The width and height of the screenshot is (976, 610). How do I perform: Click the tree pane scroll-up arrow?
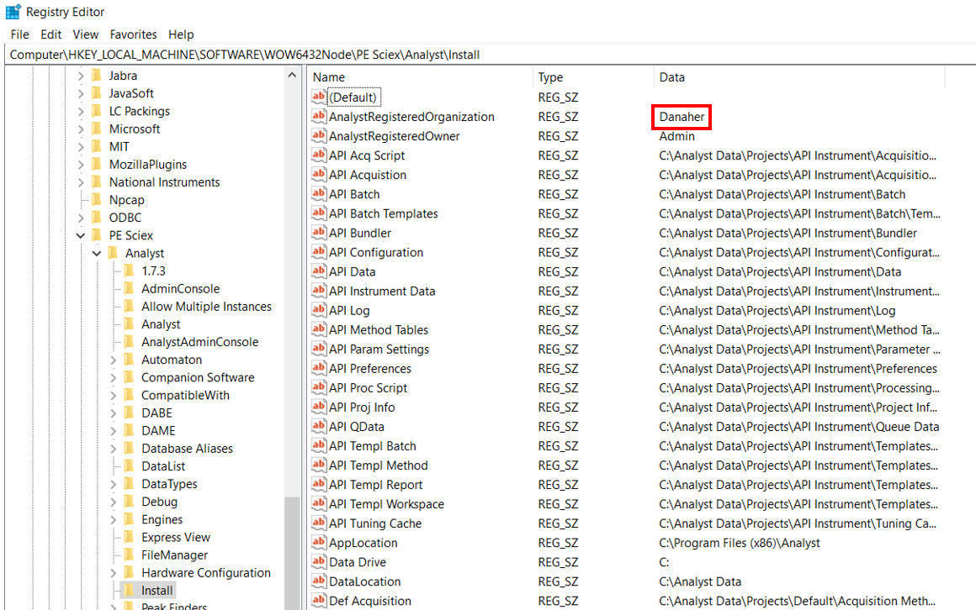(292, 76)
